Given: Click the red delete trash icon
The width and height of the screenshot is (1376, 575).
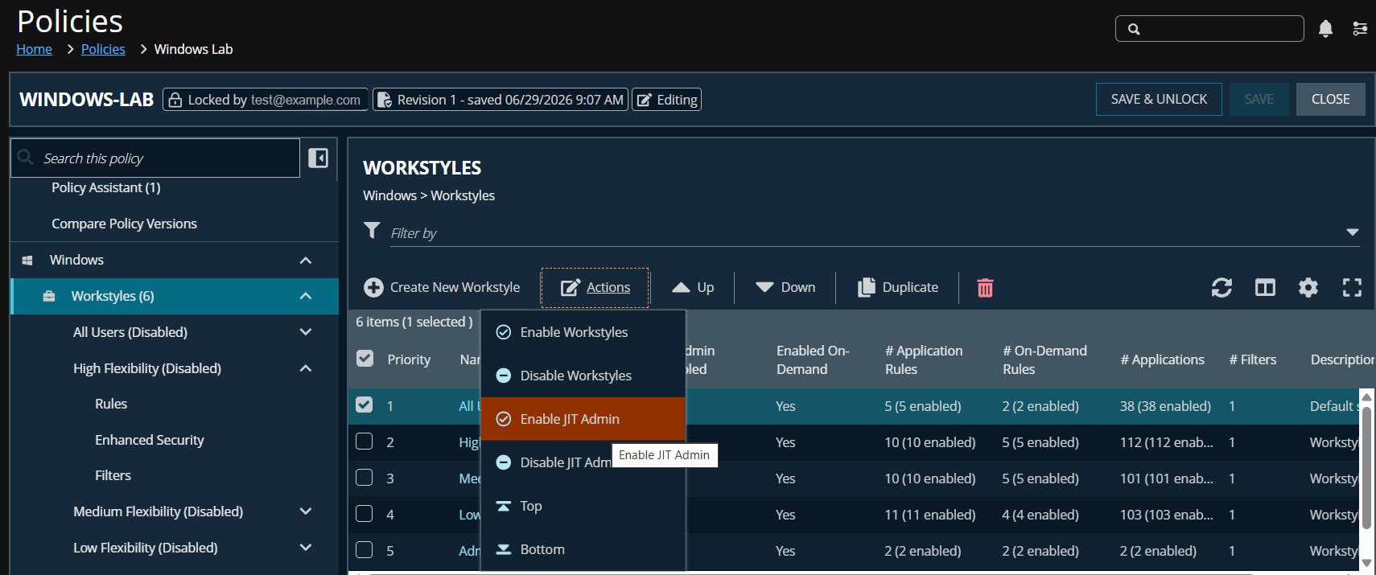Looking at the screenshot, I should pos(985,287).
